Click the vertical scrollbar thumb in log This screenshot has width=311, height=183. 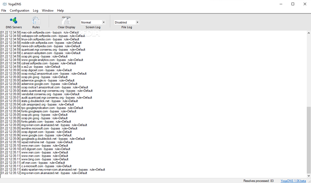click(309, 140)
